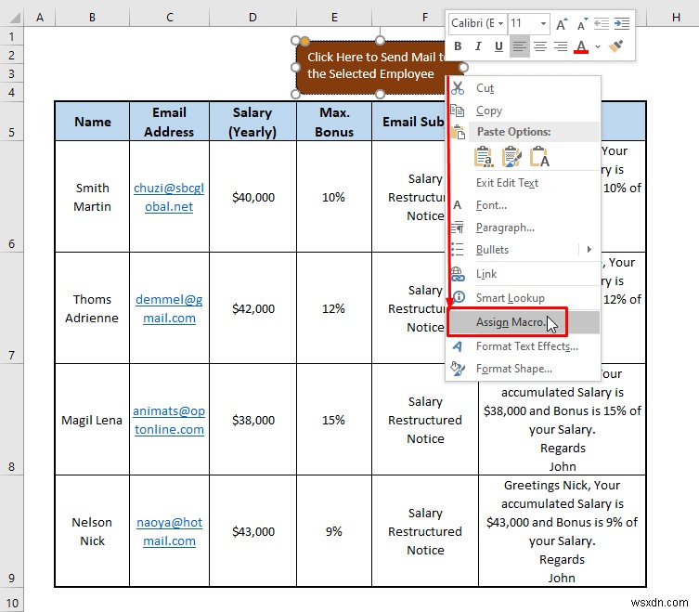The image size is (699, 612).
Task: Increase font size with large A icon
Action: 562,23
